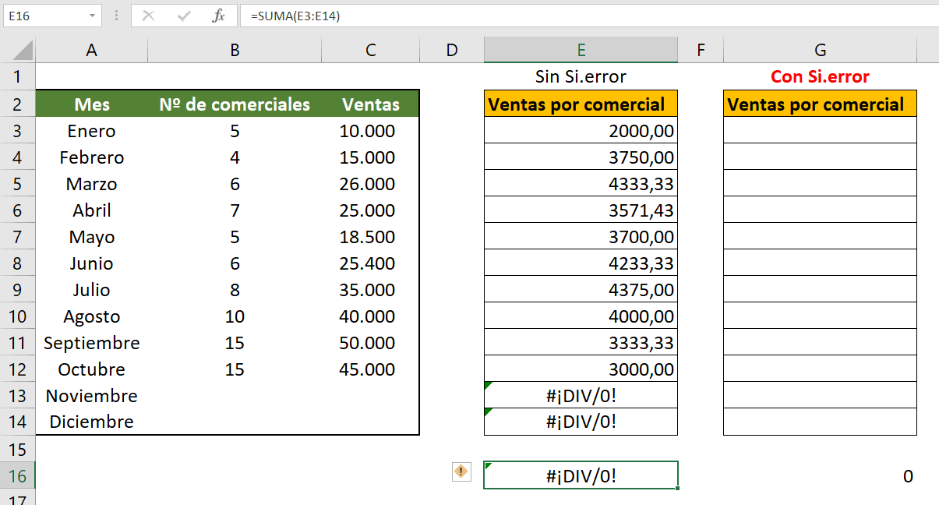Click the sales value 50.000
The width and height of the screenshot is (939, 505).
(371, 342)
